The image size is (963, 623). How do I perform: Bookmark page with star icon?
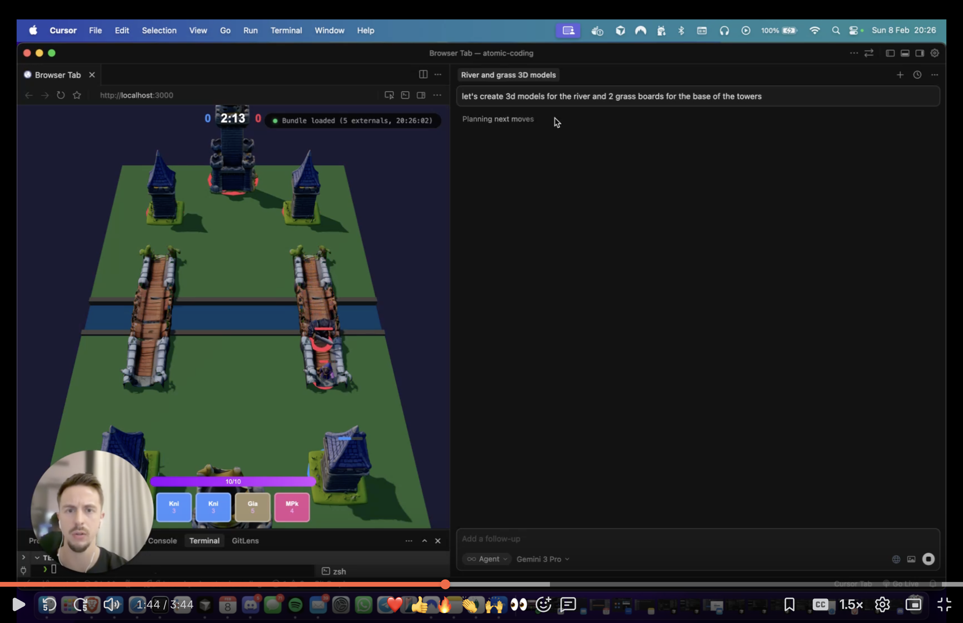(77, 95)
